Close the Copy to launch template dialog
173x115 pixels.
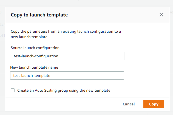click(161, 15)
